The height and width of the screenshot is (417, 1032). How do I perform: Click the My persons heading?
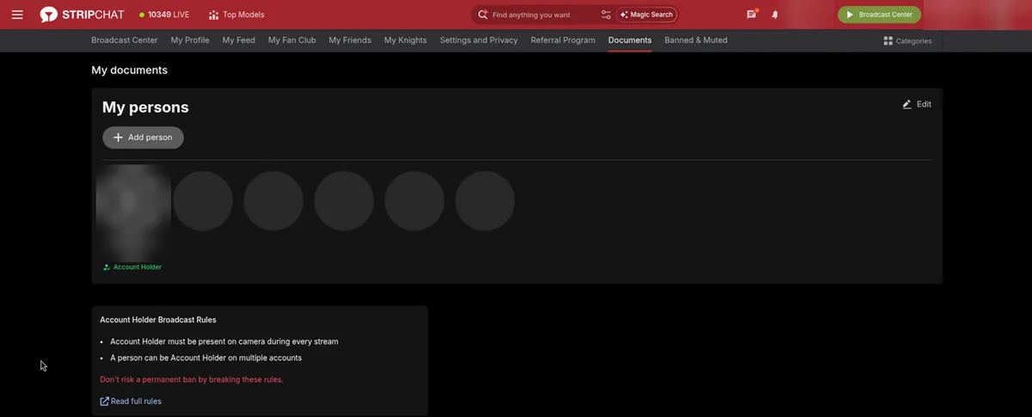point(145,107)
